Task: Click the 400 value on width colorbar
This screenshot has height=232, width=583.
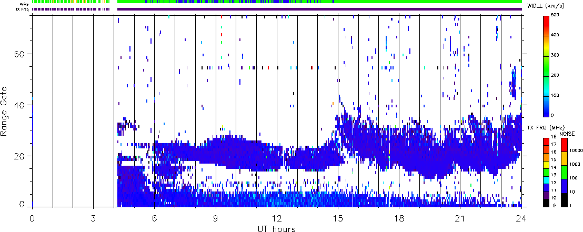Action: click(556, 35)
